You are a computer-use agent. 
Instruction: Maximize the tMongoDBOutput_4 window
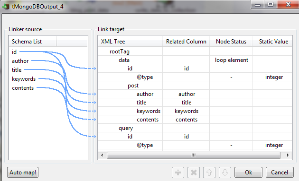click(x=271, y=5)
